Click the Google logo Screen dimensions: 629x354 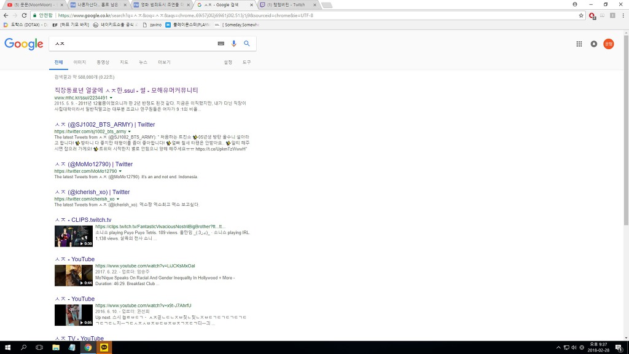24,44
